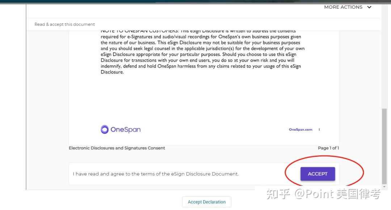Click the 'I have read and agree' statement text

(156, 174)
